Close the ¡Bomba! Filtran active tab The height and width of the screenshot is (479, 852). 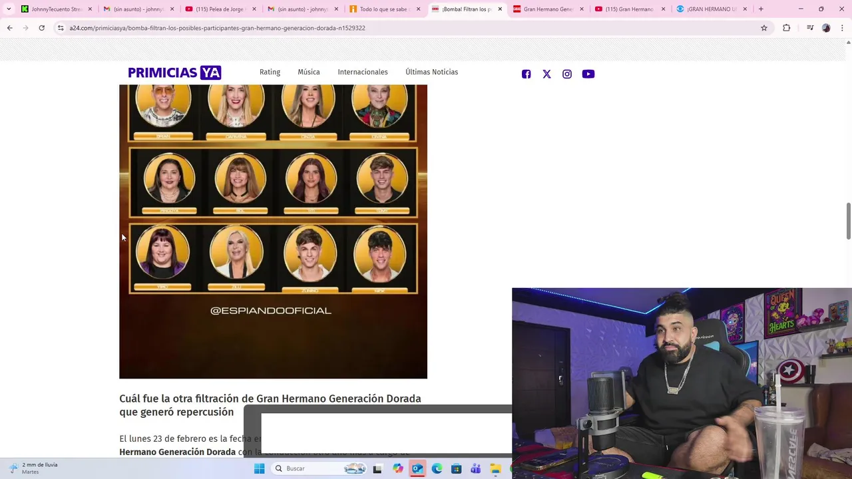(x=500, y=9)
